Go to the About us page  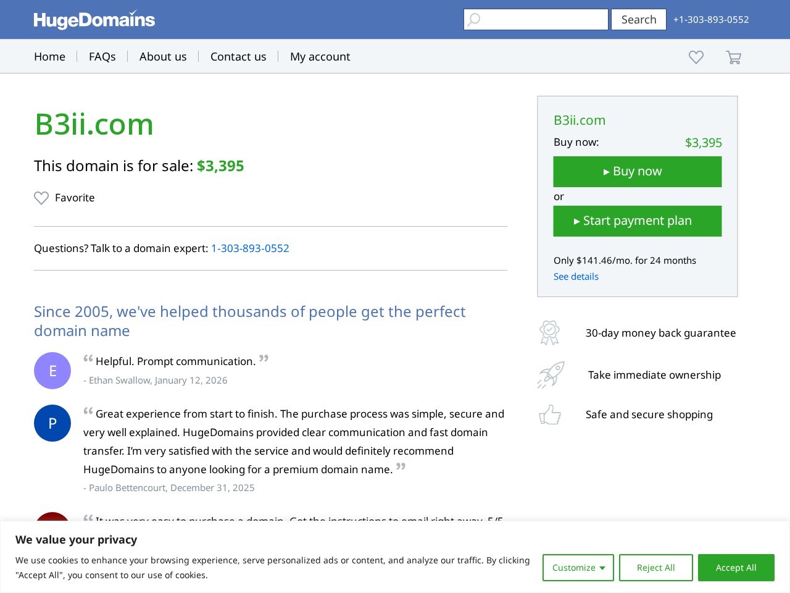[x=163, y=57]
